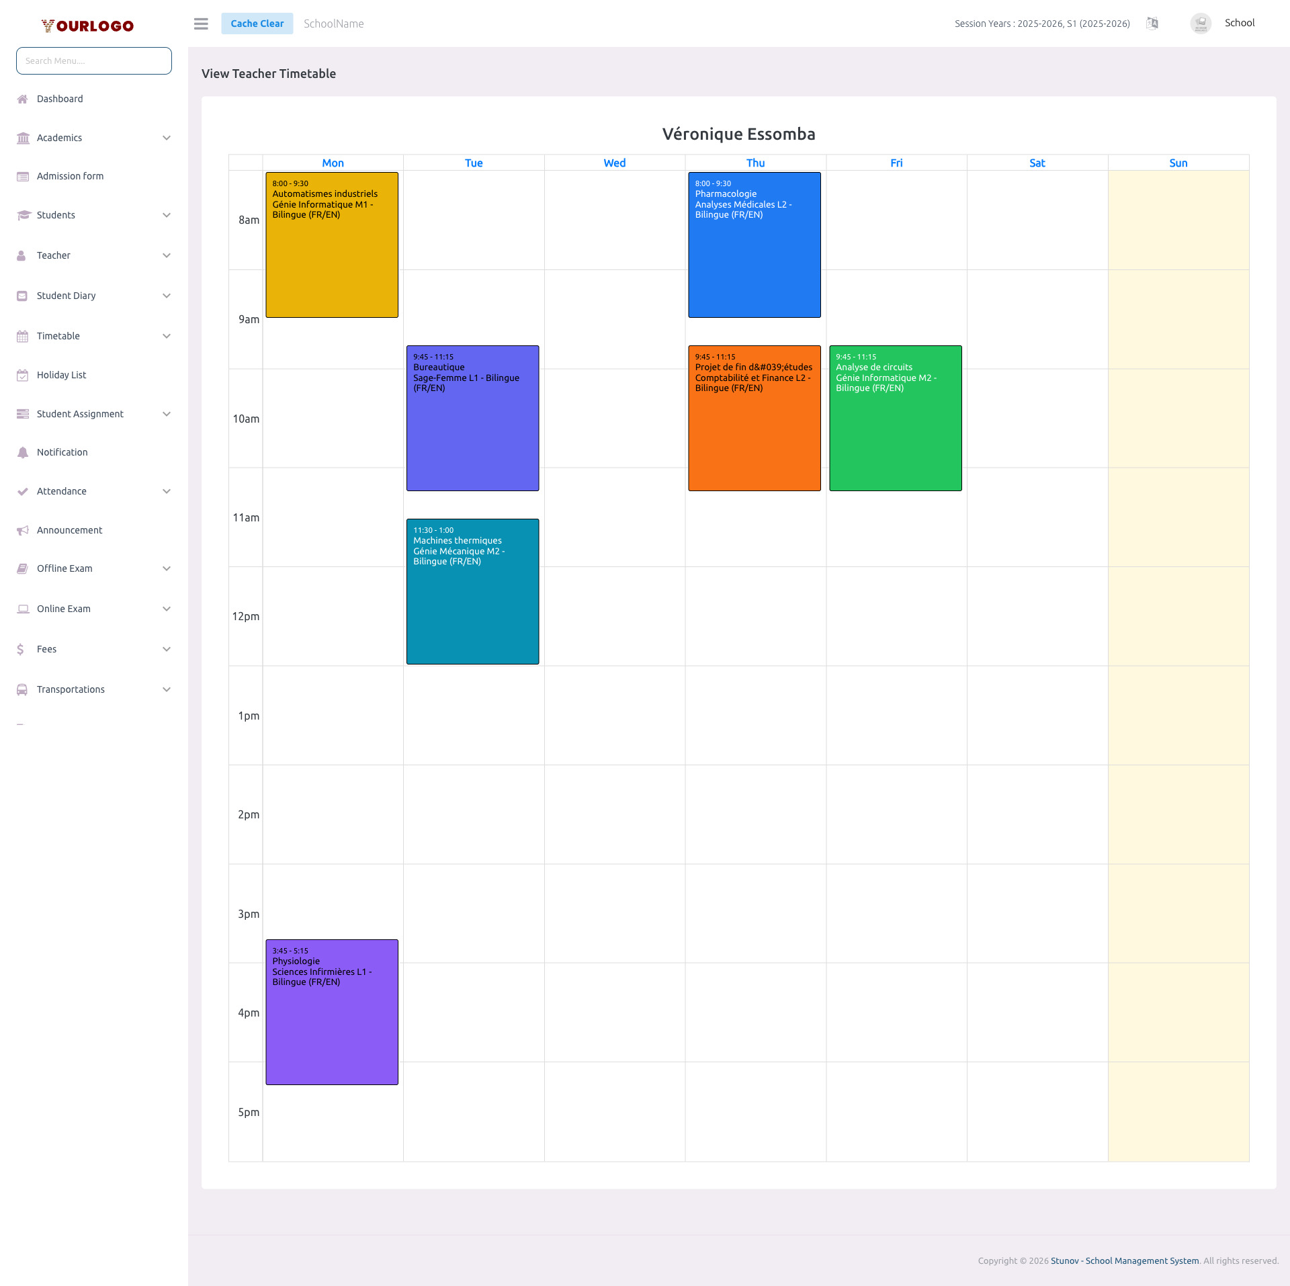The height and width of the screenshot is (1286, 1290).
Task: Open the Dashboard from the sidebar
Action: (x=59, y=99)
